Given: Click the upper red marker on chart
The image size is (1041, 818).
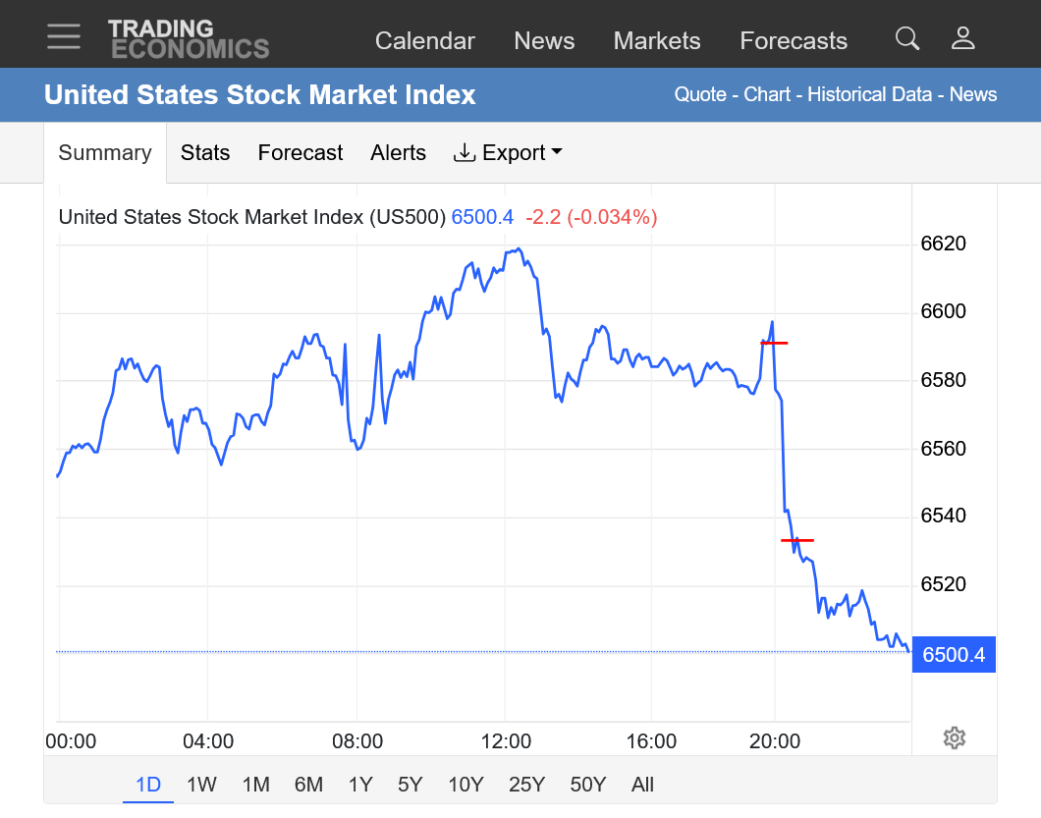Looking at the screenshot, I should [774, 343].
